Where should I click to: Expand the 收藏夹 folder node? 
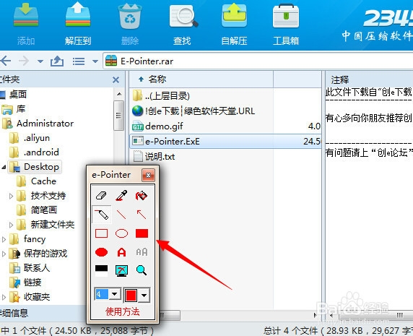[x=4, y=297]
